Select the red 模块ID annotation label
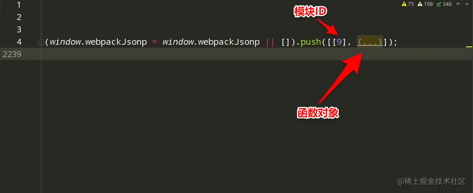The width and height of the screenshot is (473, 193). pos(311,12)
